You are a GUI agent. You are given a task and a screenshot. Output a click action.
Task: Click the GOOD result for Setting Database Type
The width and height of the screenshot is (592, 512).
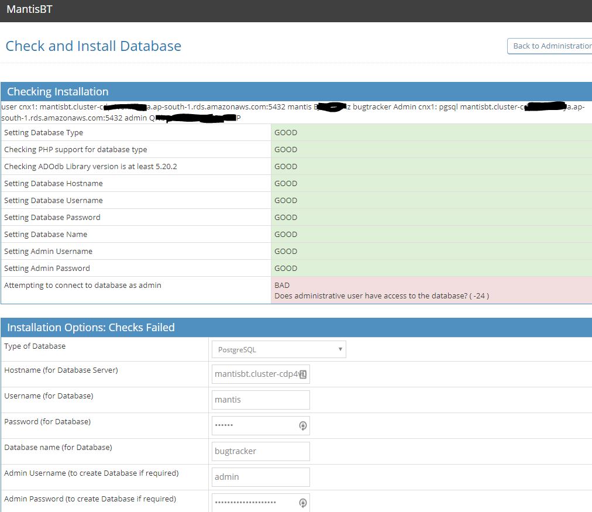[285, 133]
